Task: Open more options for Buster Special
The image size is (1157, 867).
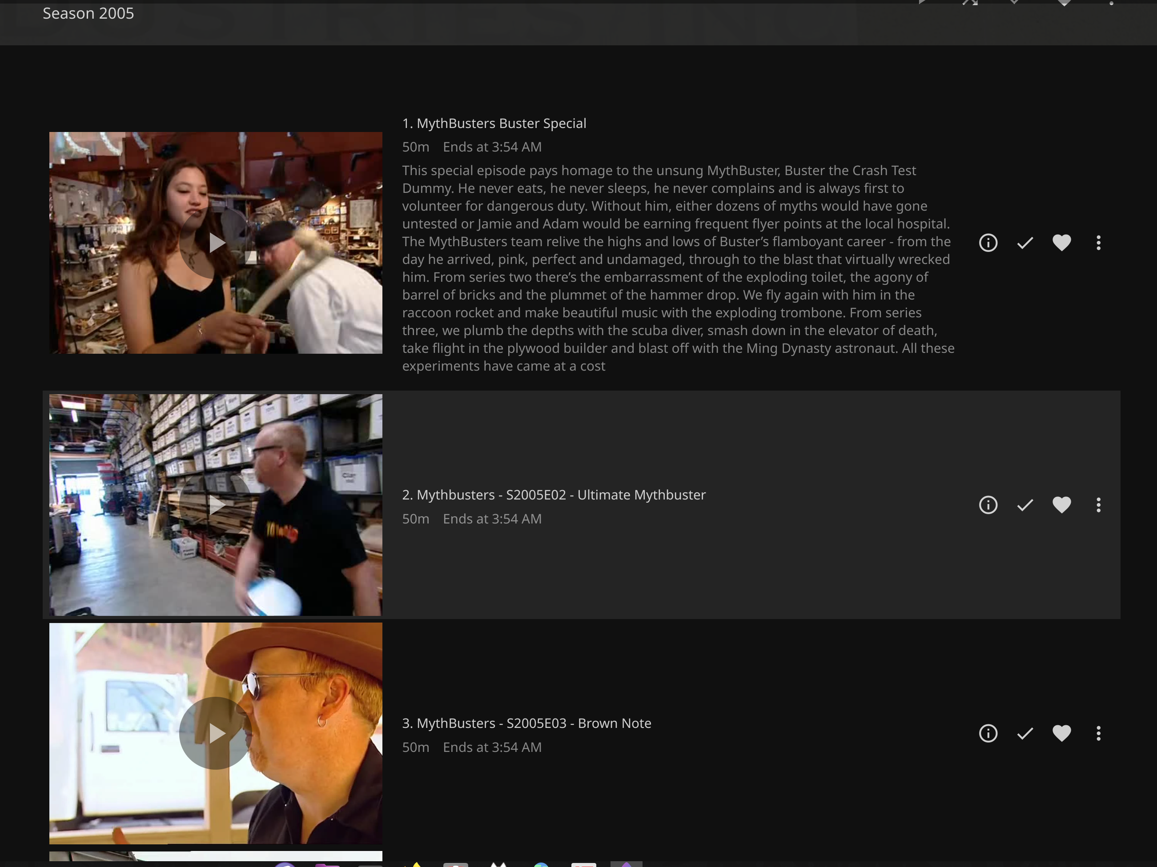Action: pyautogui.click(x=1098, y=243)
